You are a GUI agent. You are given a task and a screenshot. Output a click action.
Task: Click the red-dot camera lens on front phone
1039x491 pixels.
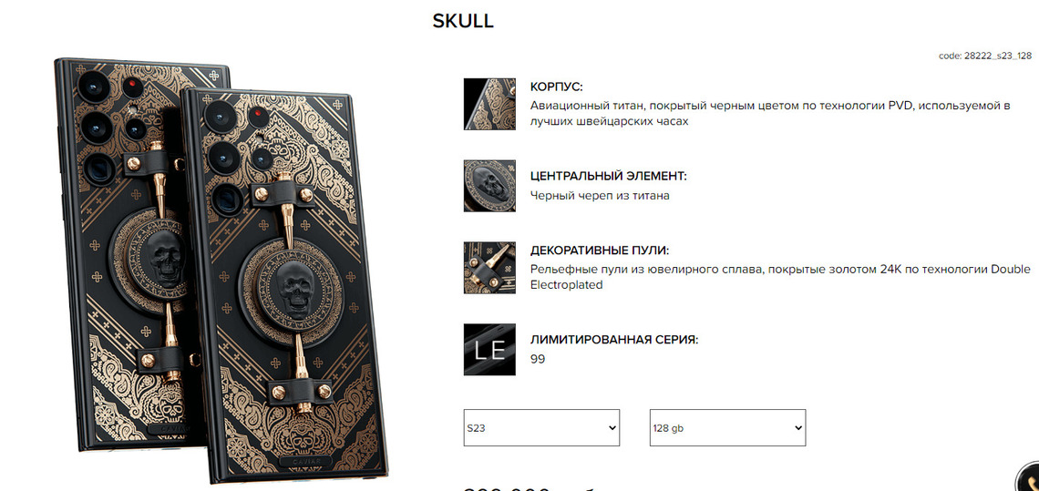258,118
